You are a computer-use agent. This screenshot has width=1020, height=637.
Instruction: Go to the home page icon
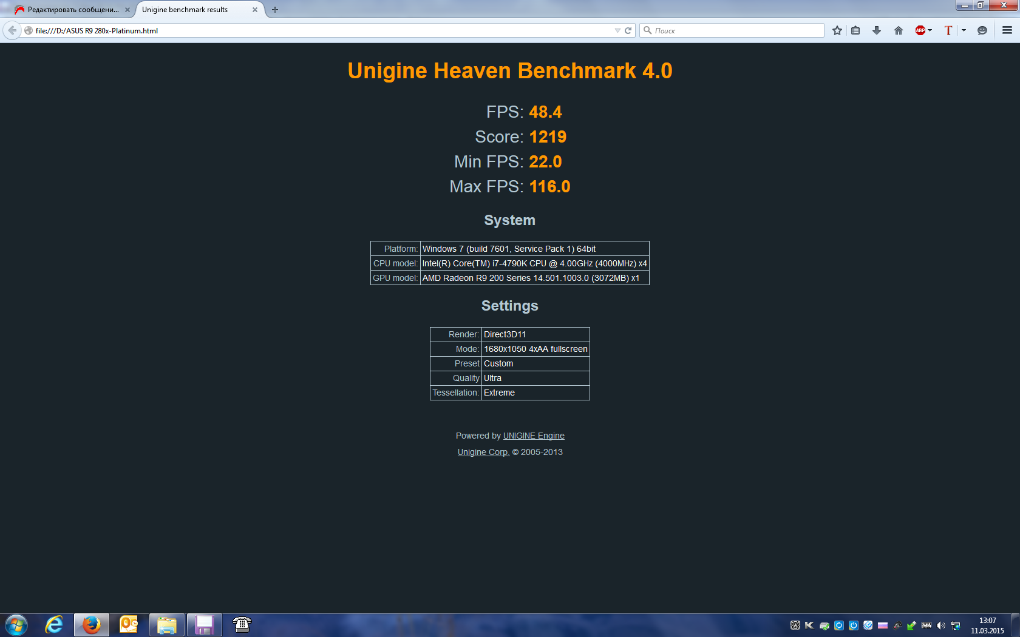(899, 30)
